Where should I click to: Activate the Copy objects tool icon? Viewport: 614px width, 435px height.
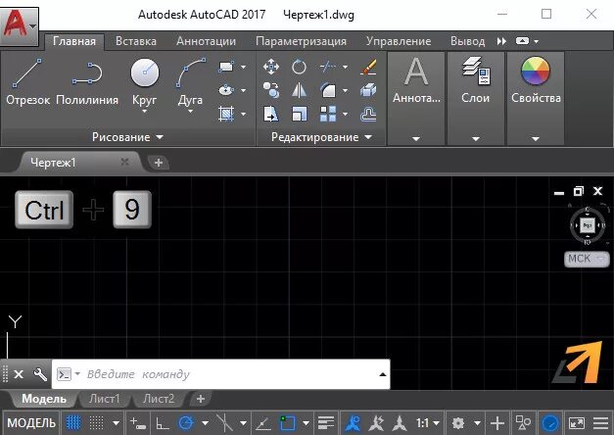click(271, 90)
